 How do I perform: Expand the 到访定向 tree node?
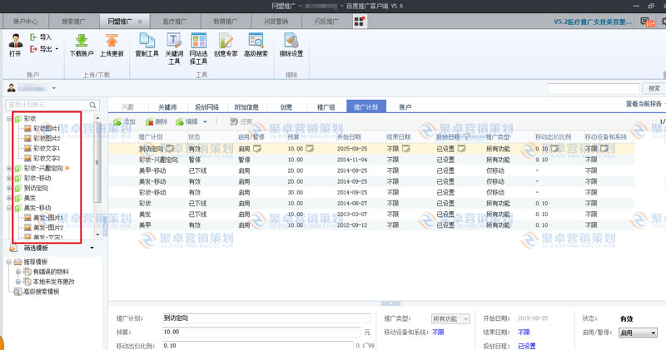tap(9, 189)
